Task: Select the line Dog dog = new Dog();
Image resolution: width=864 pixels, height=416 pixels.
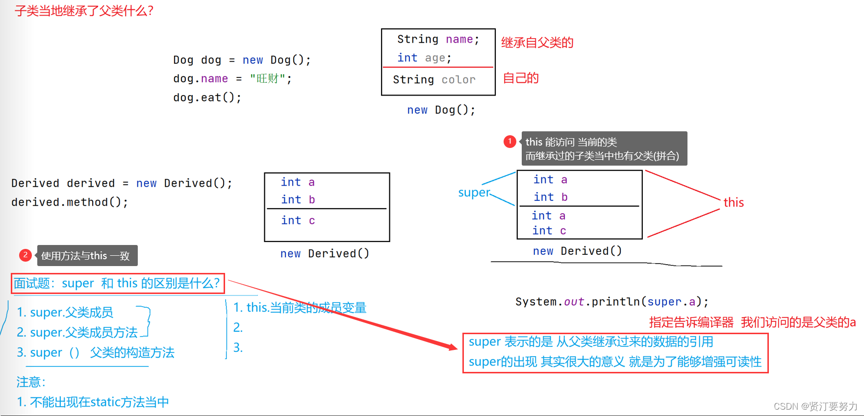Action: 242,60
